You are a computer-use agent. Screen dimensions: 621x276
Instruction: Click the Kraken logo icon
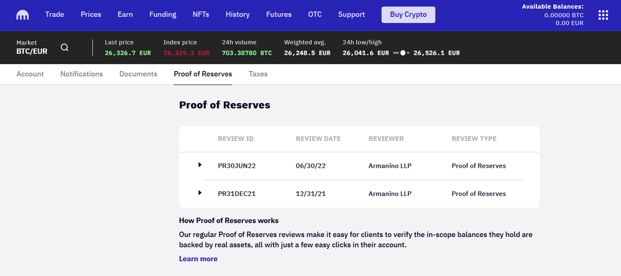(x=23, y=15)
